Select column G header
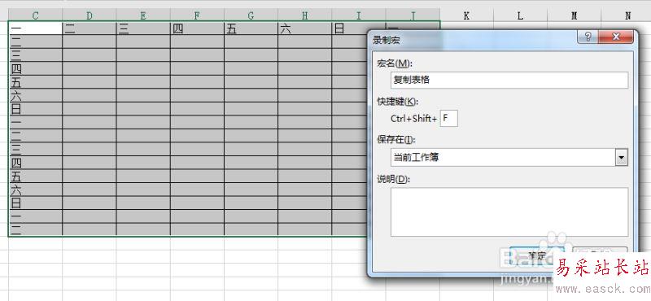The height and width of the screenshot is (301, 651). (x=251, y=15)
